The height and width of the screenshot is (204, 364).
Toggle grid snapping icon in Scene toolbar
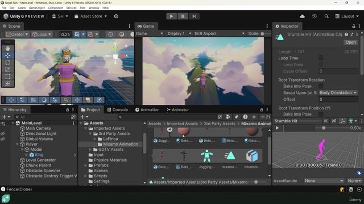77,35
